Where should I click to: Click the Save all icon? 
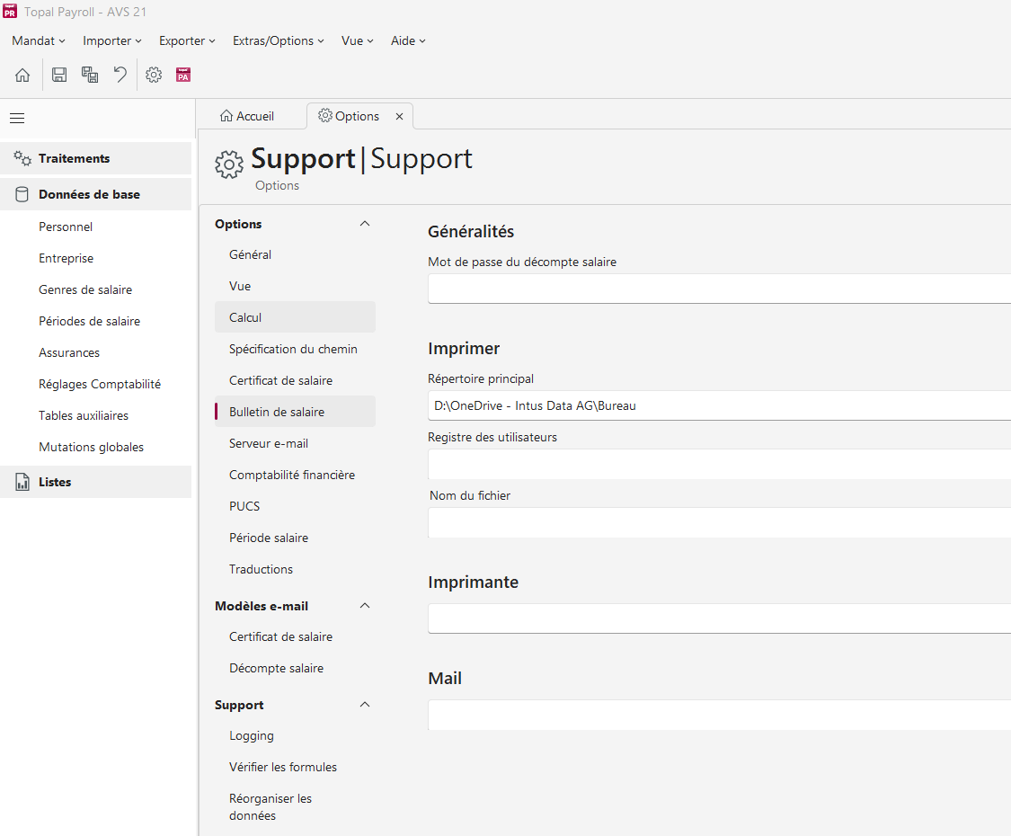point(90,76)
